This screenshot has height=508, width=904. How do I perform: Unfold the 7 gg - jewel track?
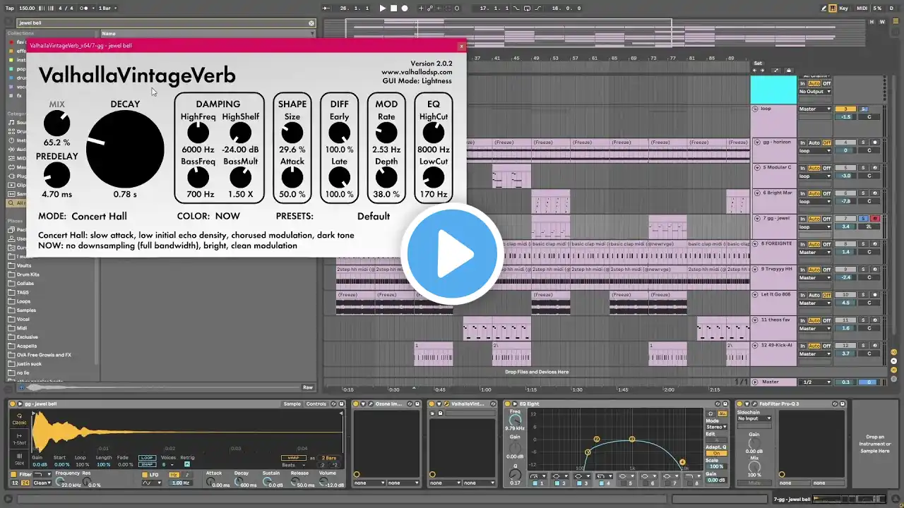pyautogui.click(x=757, y=219)
